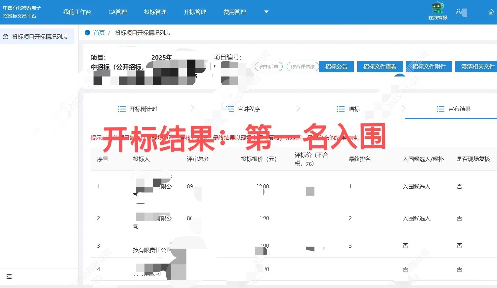Click the clock icon beside 投标项目开标情况列表

tap(5, 36)
